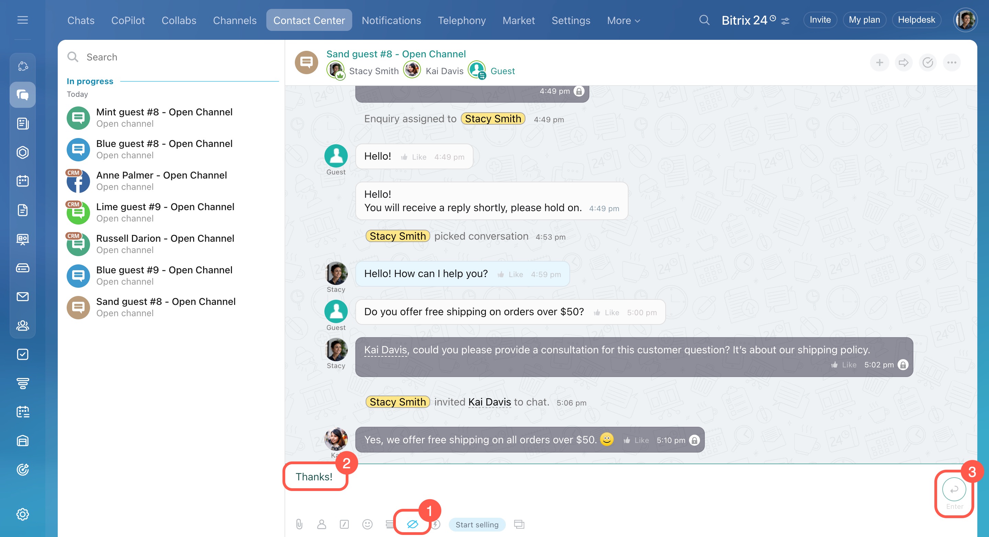Mention a user with the person icon
This screenshot has height=537, width=989.
[x=322, y=524]
